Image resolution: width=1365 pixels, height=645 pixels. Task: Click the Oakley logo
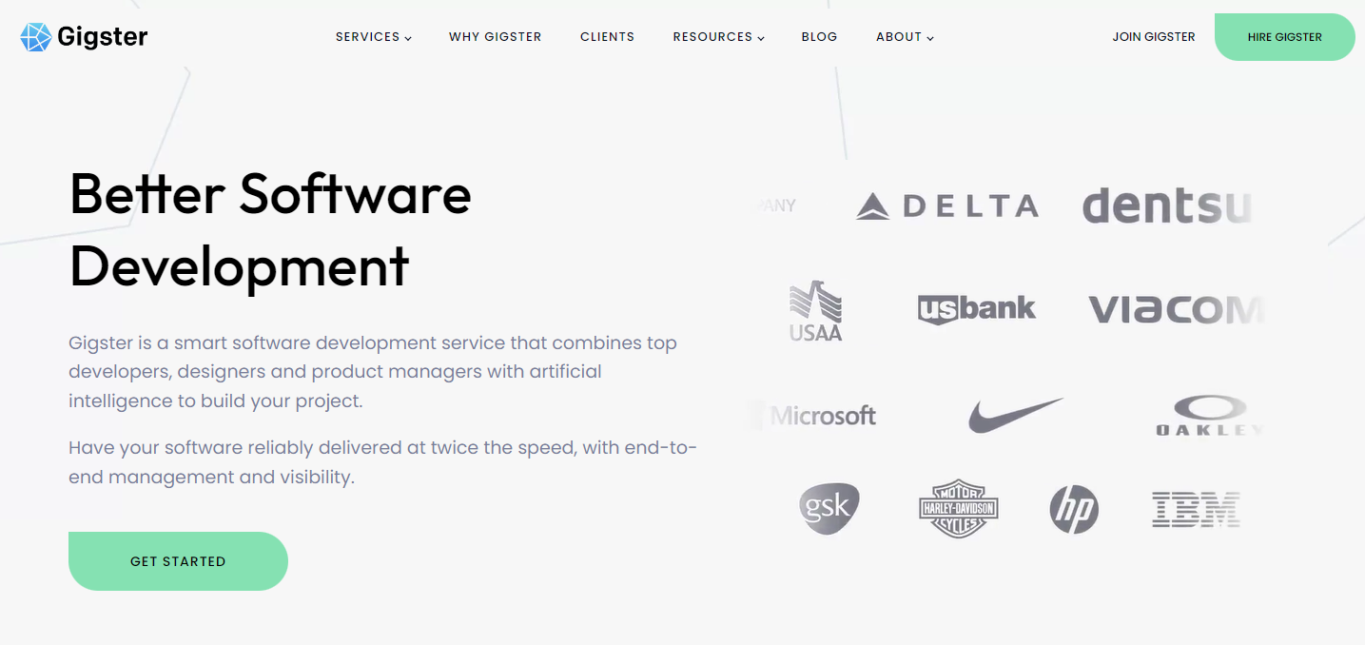pyautogui.click(x=1210, y=416)
